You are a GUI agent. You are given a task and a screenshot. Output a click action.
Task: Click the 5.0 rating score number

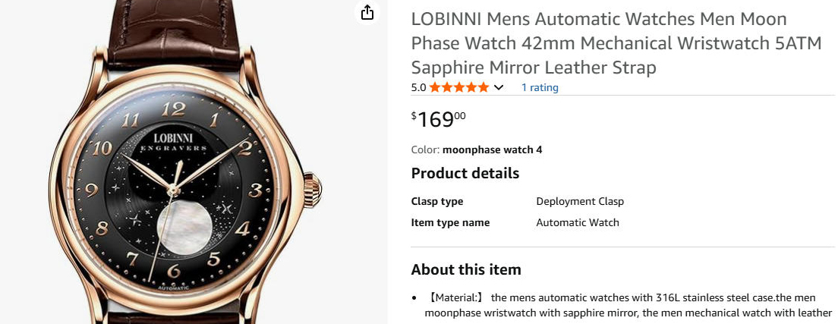click(x=418, y=88)
